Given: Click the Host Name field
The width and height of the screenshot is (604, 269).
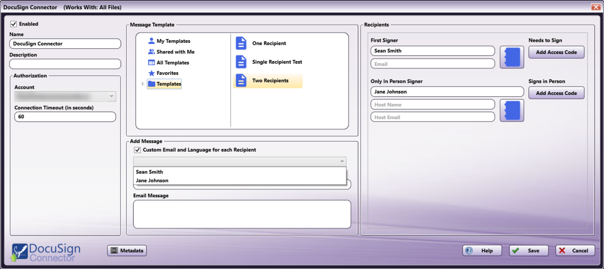Looking at the screenshot, I should [433, 105].
